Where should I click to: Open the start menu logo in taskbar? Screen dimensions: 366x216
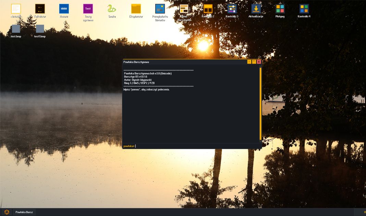pyautogui.click(x=7, y=212)
